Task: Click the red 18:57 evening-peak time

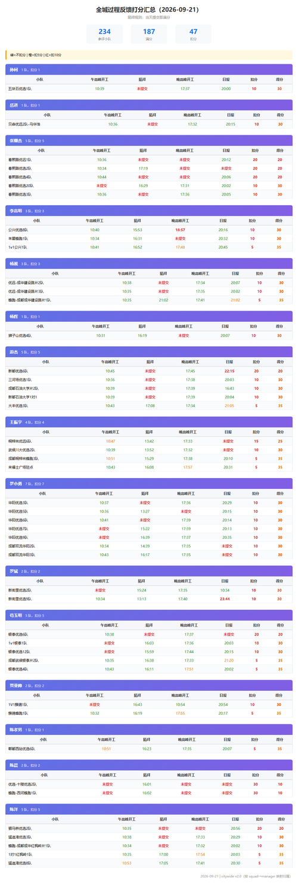Action: coord(180,230)
